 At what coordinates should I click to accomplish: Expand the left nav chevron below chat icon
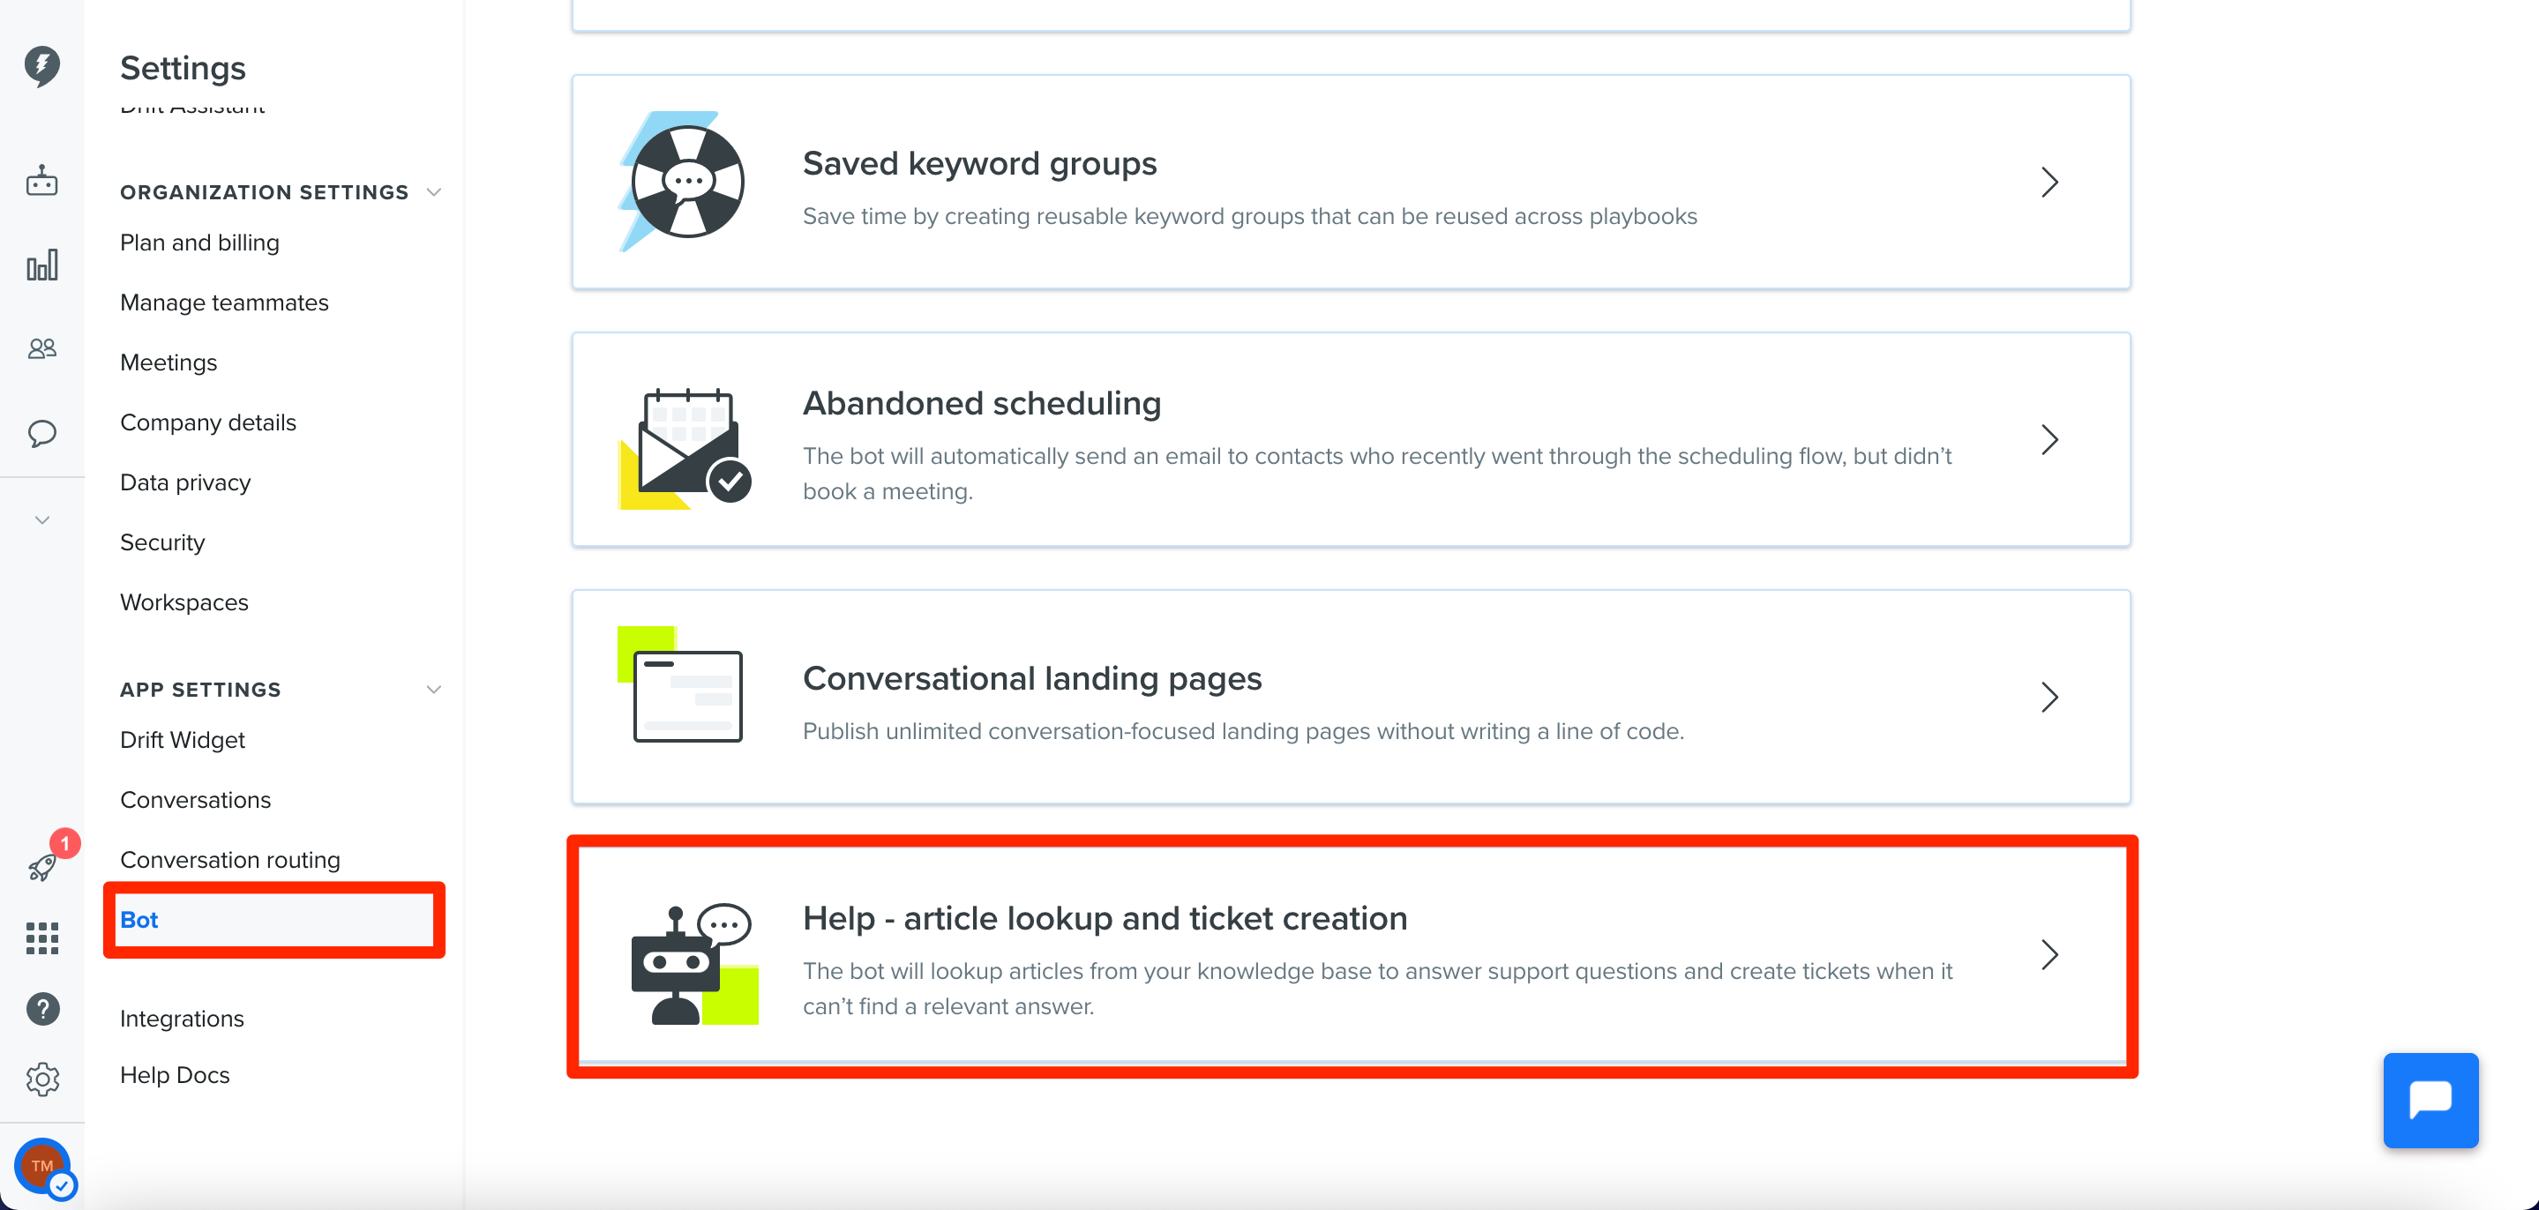pos(41,519)
